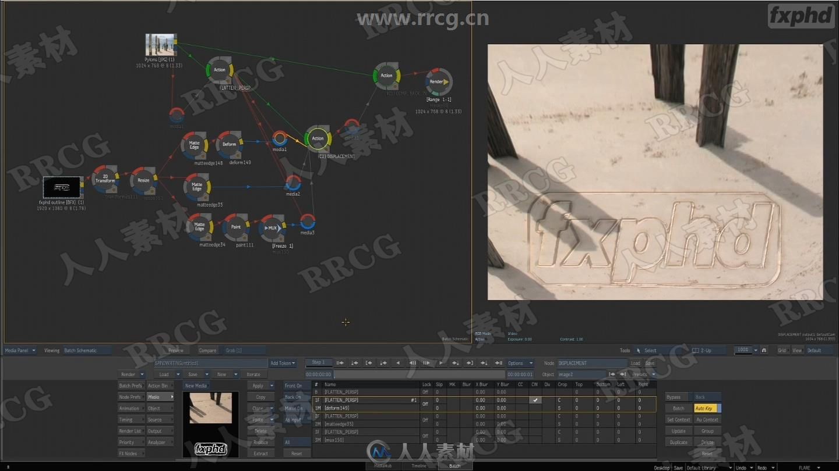Open the Undo dropdown
Image resolution: width=839 pixels, height=471 pixels.
point(744,468)
